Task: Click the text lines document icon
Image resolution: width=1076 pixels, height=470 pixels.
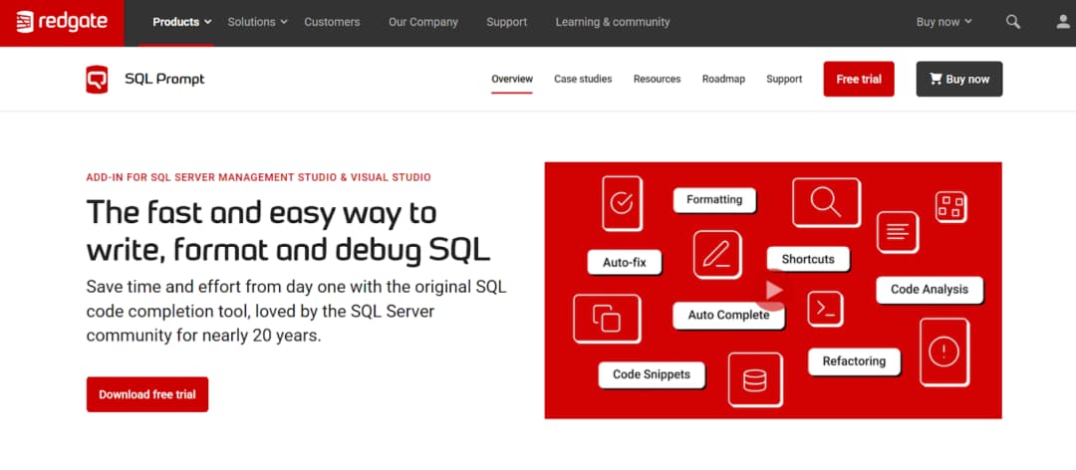Action: [898, 232]
